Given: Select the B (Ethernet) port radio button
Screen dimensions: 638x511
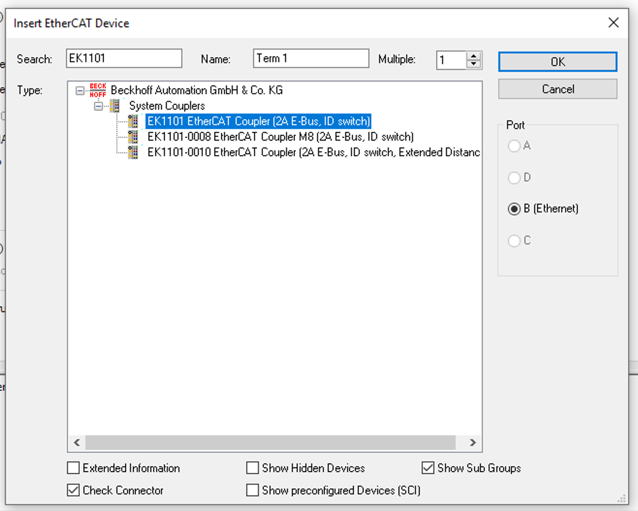Looking at the screenshot, I should (x=514, y=209).
